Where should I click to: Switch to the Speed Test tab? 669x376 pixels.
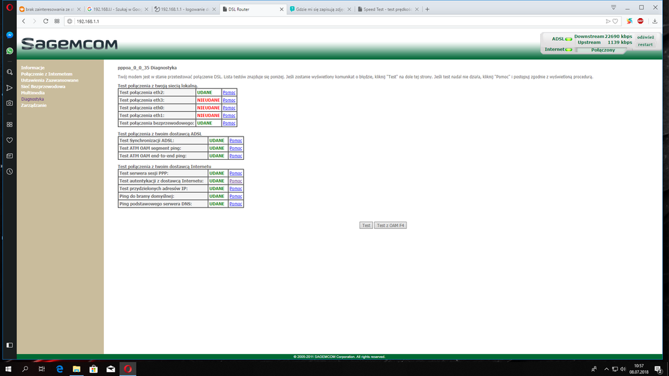(385, 9)
